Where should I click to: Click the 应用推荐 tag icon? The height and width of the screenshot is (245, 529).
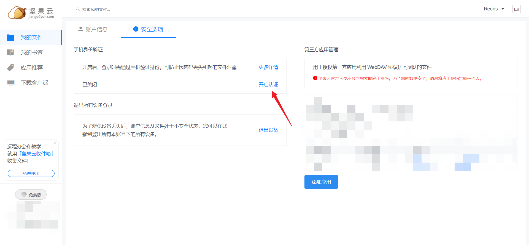10,68
